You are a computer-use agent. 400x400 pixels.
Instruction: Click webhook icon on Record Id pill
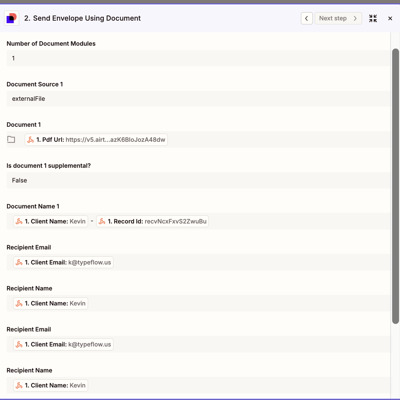point(102,222)
